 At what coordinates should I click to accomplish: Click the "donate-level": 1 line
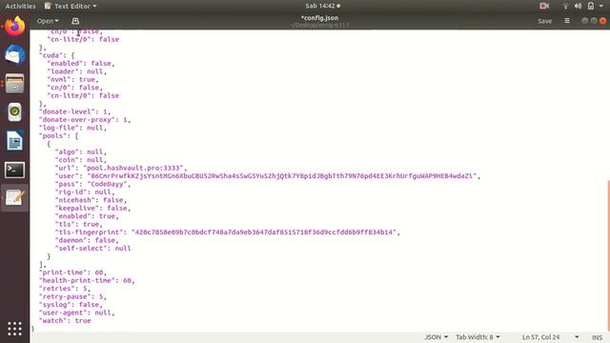point(74,111)
